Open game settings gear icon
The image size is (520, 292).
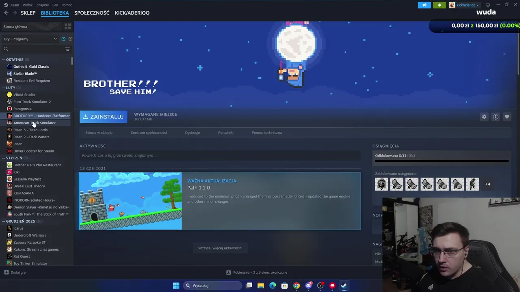pos(484,117)
